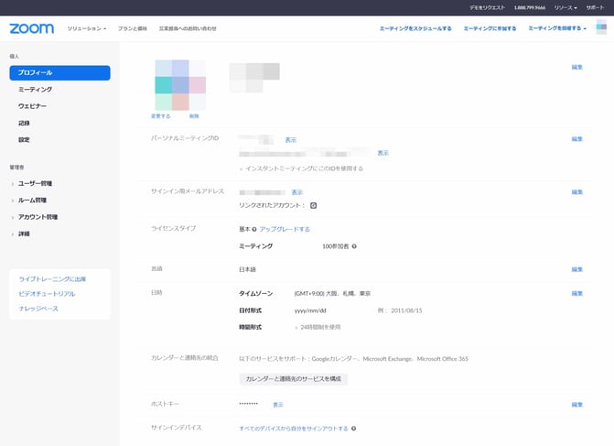Click help icon beside 基本 license
The width and height of the screenshot is (614, 446).
click(x=254, y=229)
